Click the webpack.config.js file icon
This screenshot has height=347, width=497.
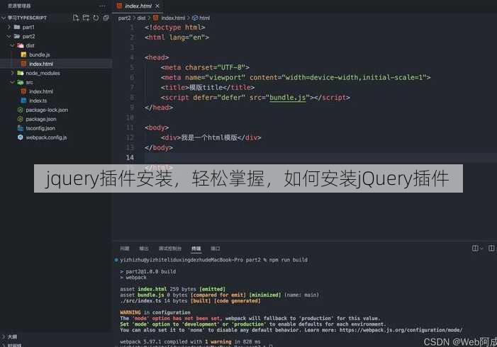pyautogui.click(x=21, y=137)
